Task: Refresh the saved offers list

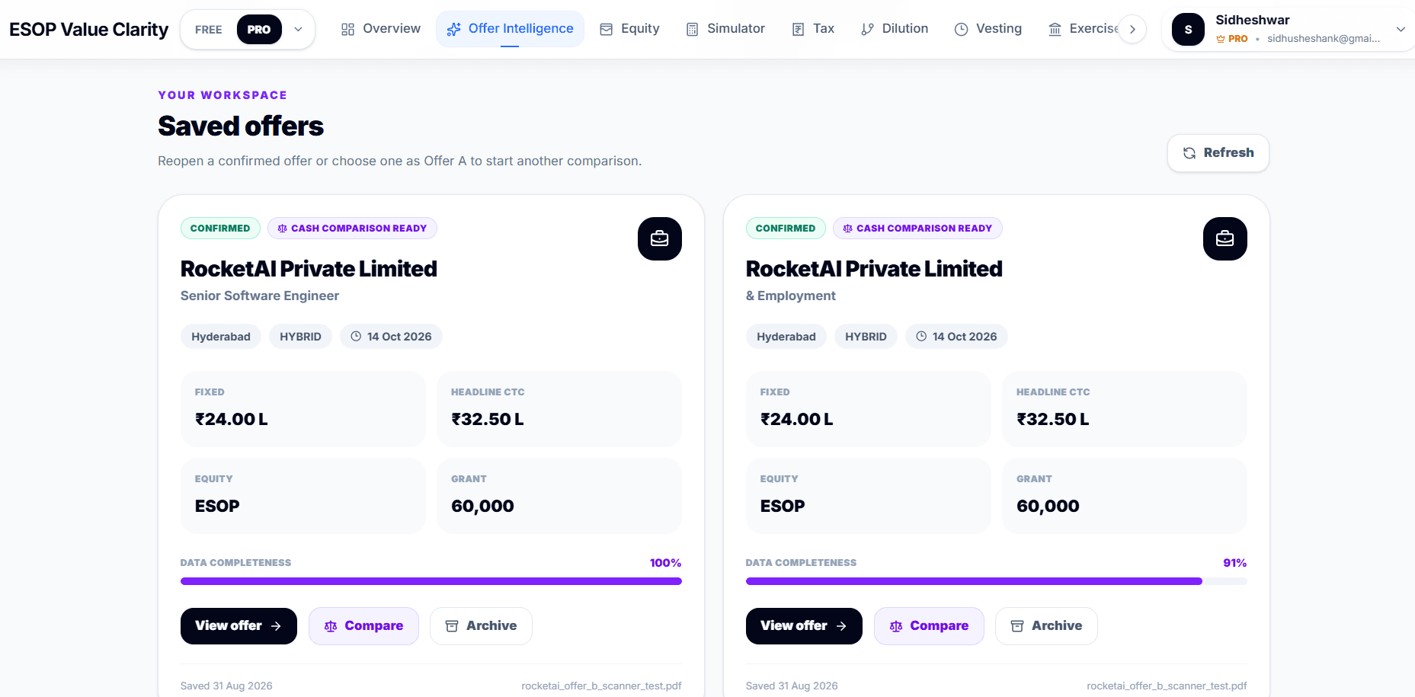Action: coord(1218,153)
